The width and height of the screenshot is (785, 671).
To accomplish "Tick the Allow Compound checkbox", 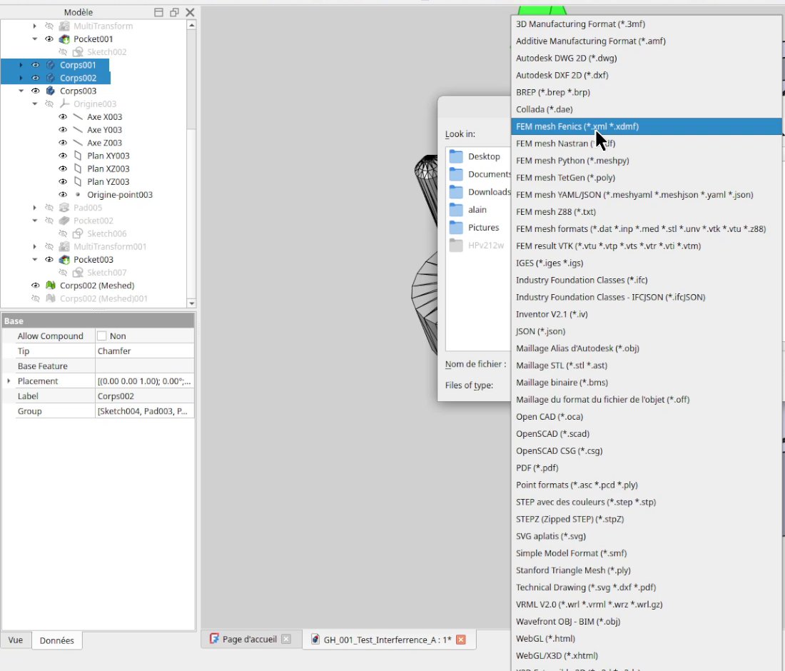I will pyautogui.click(x=101, y=336).
